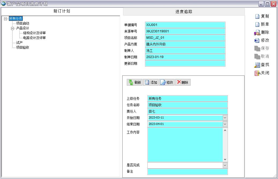Screen dimensions: 278x179
Task: Switch to the 制订计划 tab
Action: pyautogui.click(x=62, y=11)
